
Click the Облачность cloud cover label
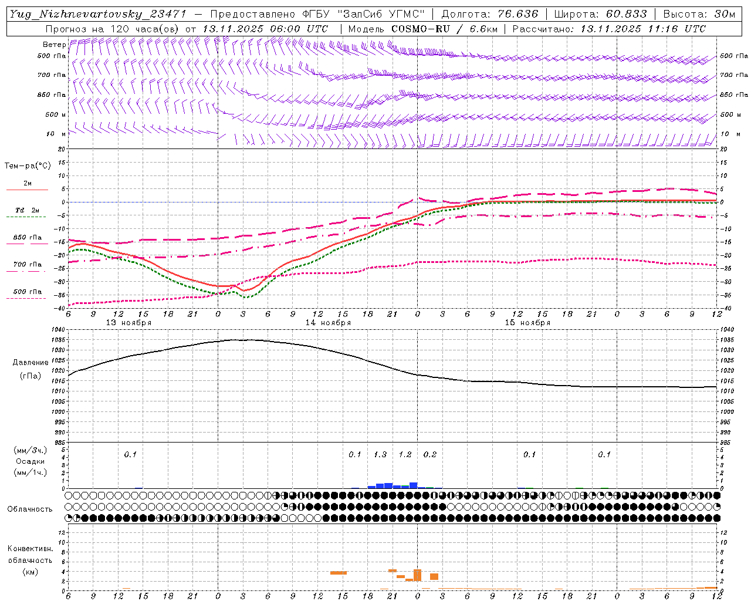point(30,509)
